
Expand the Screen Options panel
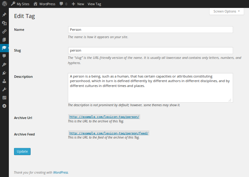coord(226,12)
